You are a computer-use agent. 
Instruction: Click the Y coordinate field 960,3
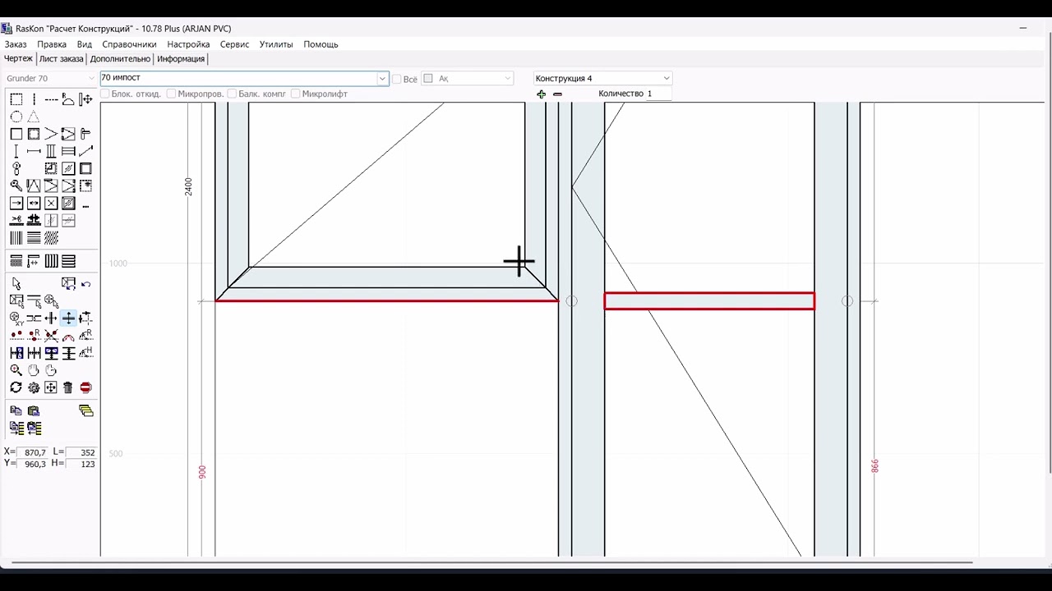click(x=35, y=464)
